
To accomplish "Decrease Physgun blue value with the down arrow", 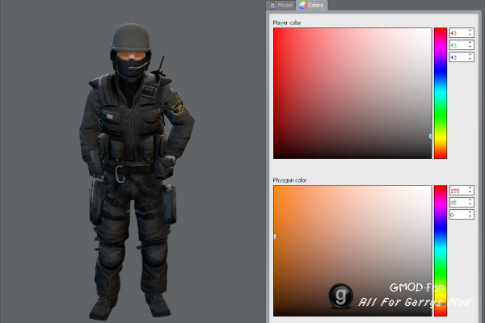I will [470, 216].
